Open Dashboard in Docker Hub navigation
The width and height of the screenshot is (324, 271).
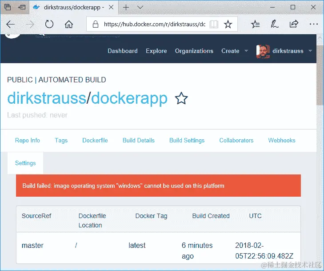pyautogui.click(x=123, y=51)
